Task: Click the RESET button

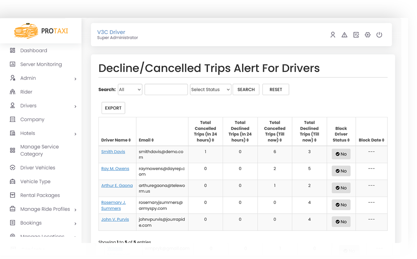Action: tap(276, 90)
